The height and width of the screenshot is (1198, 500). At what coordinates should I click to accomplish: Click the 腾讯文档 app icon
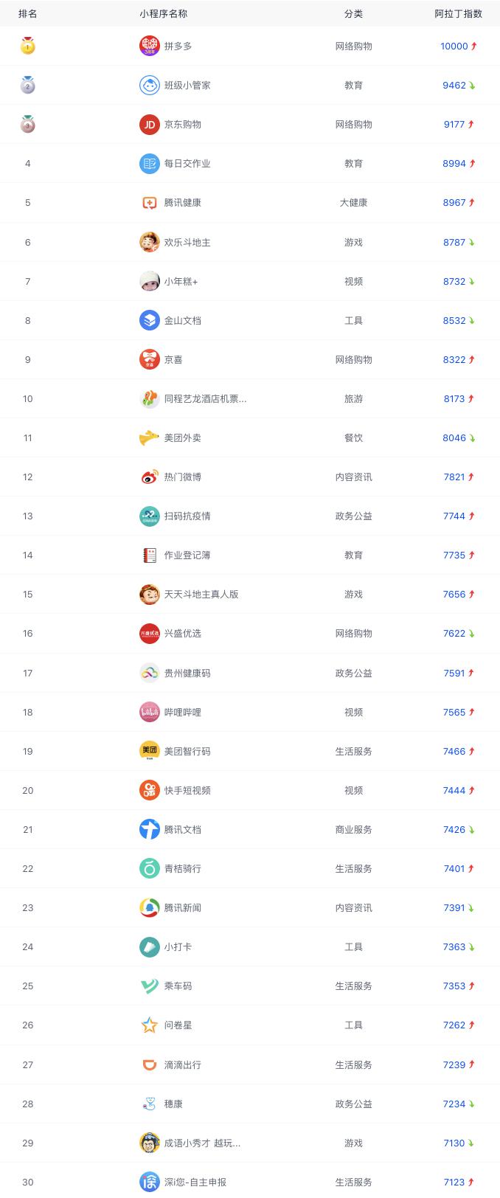click(149, 829)
